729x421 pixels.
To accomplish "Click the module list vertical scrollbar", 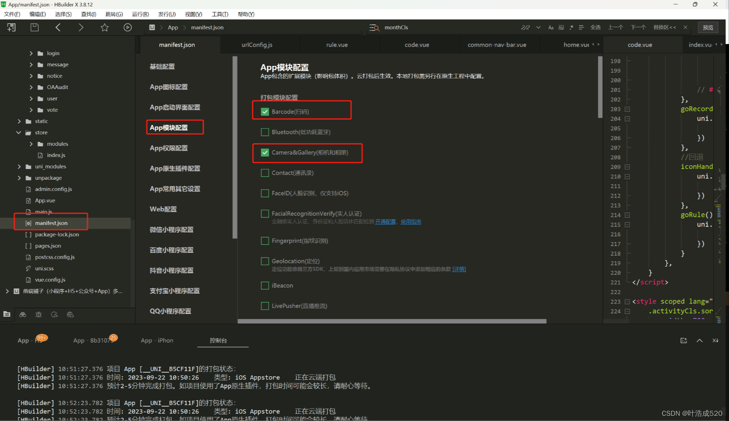I will tap(600, 87).
